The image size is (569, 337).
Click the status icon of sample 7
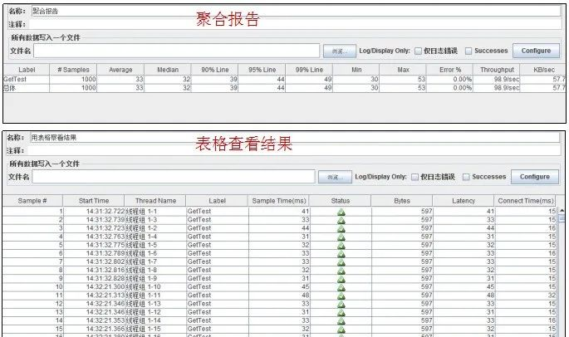click(x=341, y=262)
